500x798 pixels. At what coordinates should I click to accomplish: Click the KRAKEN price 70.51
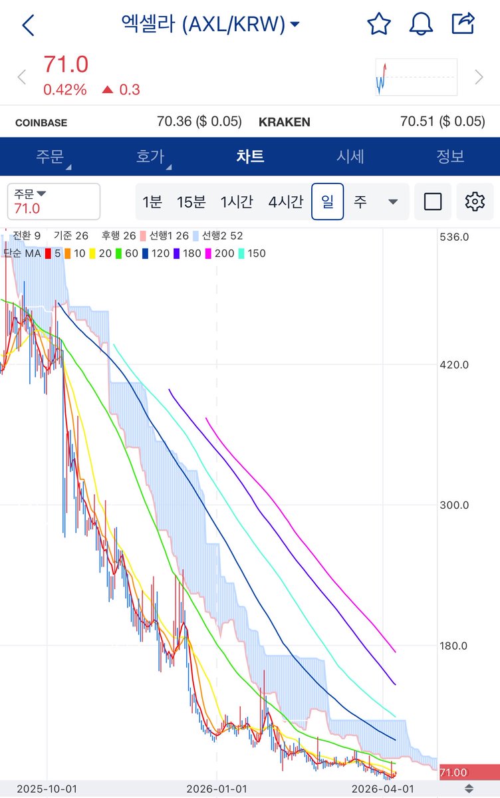(443, 122)
